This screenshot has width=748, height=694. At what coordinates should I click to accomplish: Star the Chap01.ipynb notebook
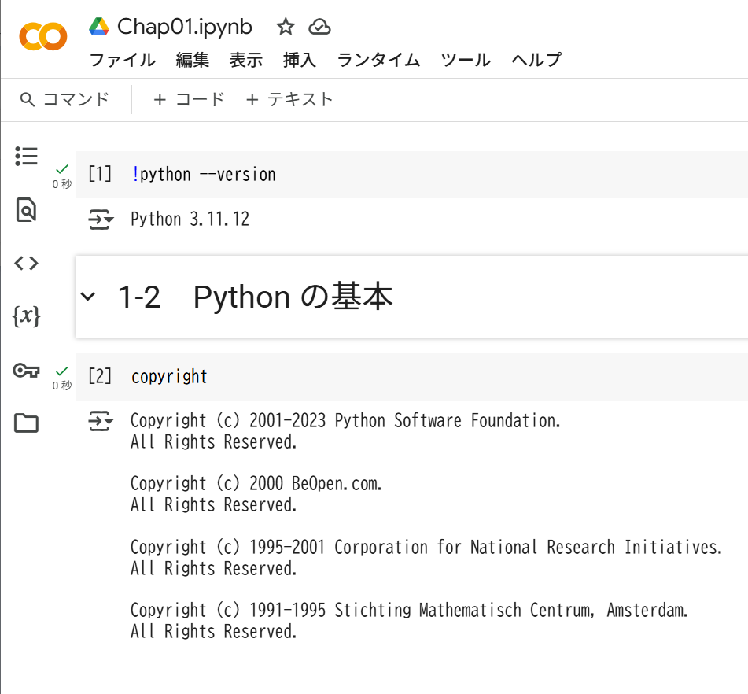(x=286, y=28)
